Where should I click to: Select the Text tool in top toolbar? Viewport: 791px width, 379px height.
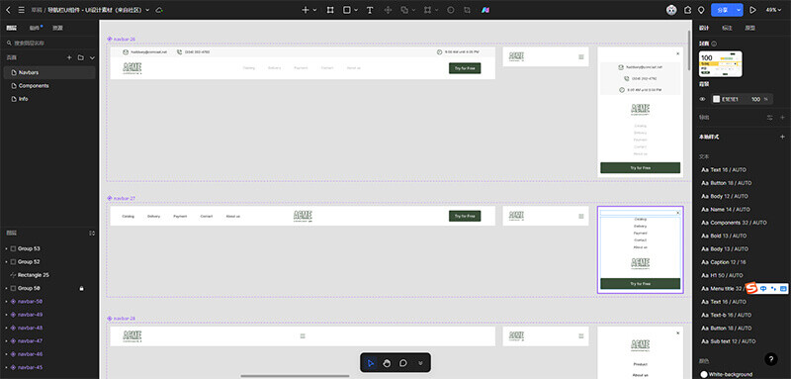370,10
